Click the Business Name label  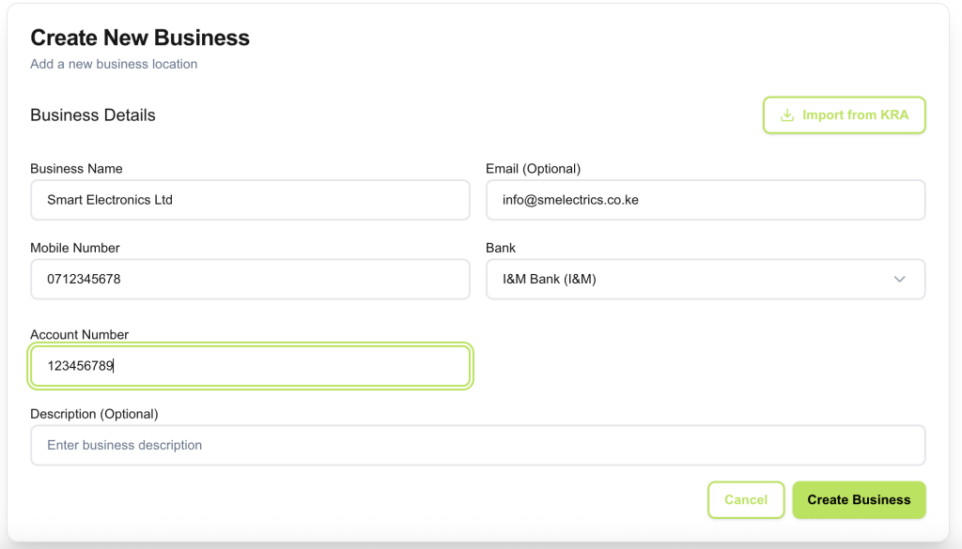tap(77, 169)
